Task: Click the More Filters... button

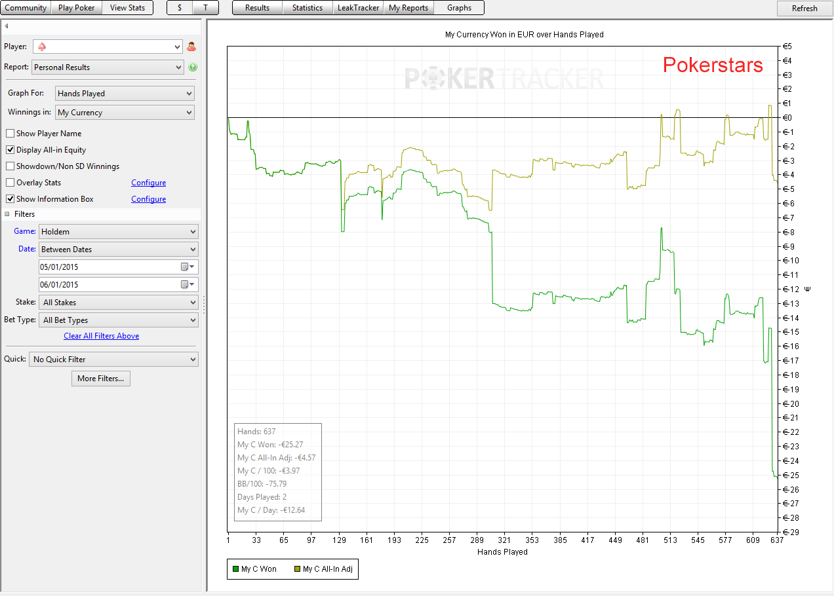Action: pos(101,379)
